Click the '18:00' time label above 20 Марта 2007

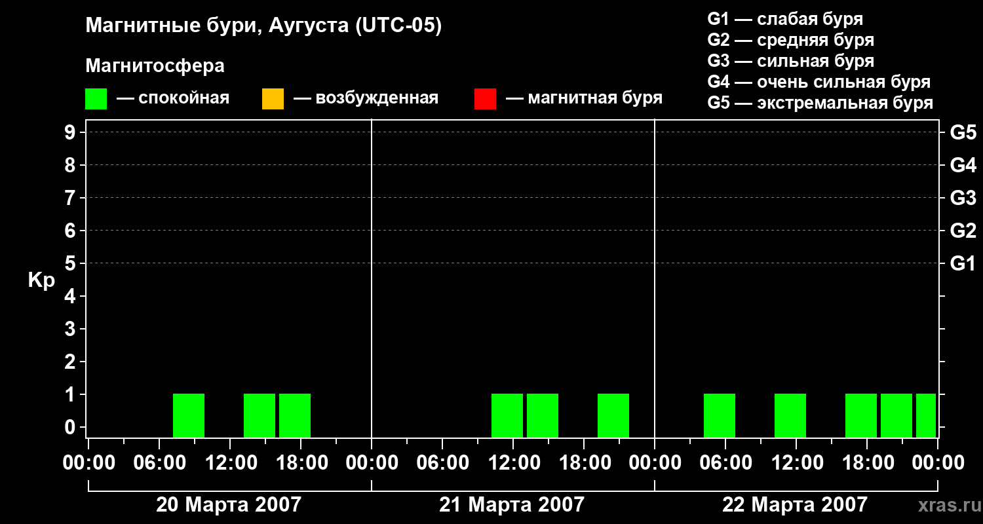pos(301,462)
